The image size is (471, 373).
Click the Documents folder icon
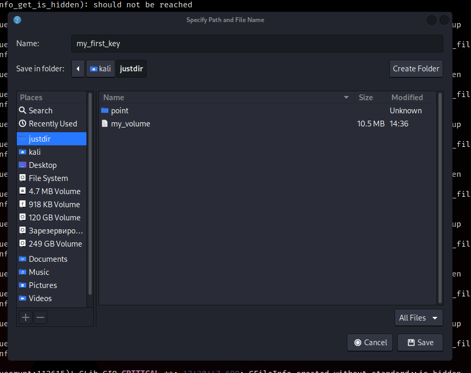[23, 259]
